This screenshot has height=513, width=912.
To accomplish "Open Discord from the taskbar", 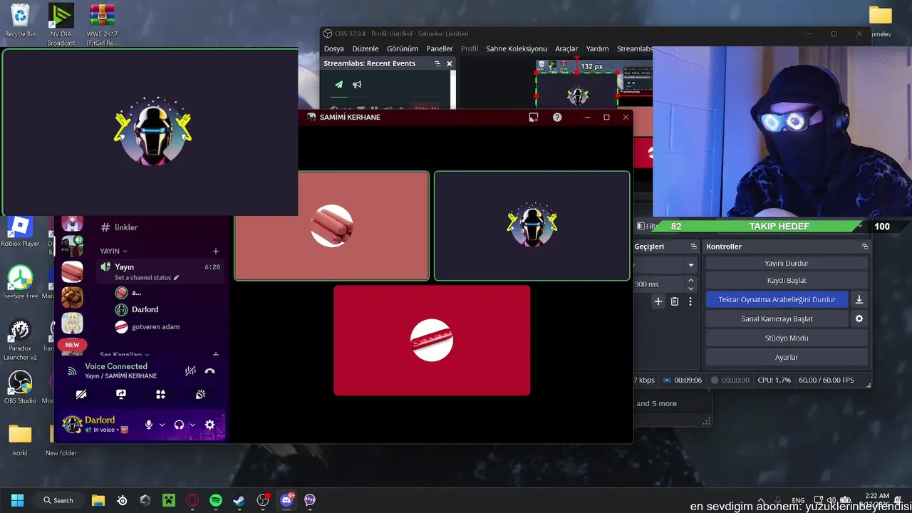I will 286,500.
